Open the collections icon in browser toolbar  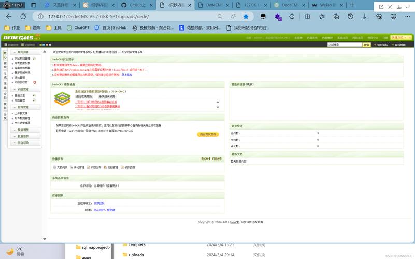(336, 17)
